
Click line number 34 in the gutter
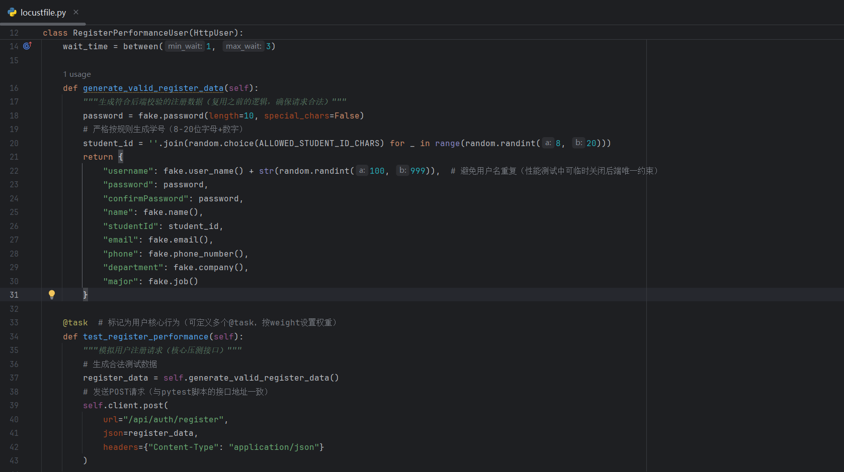[x=14, y=337]
